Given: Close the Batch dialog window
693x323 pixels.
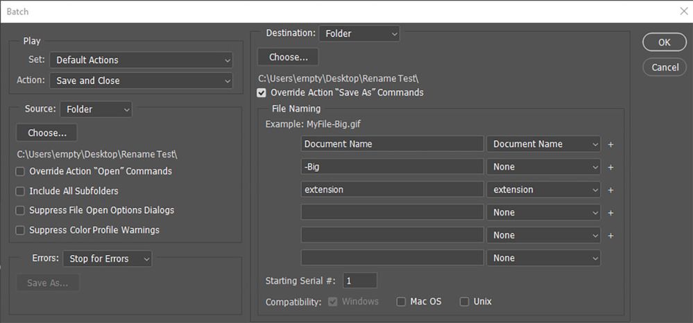Looking at the screenshot, I should [683, 12].
